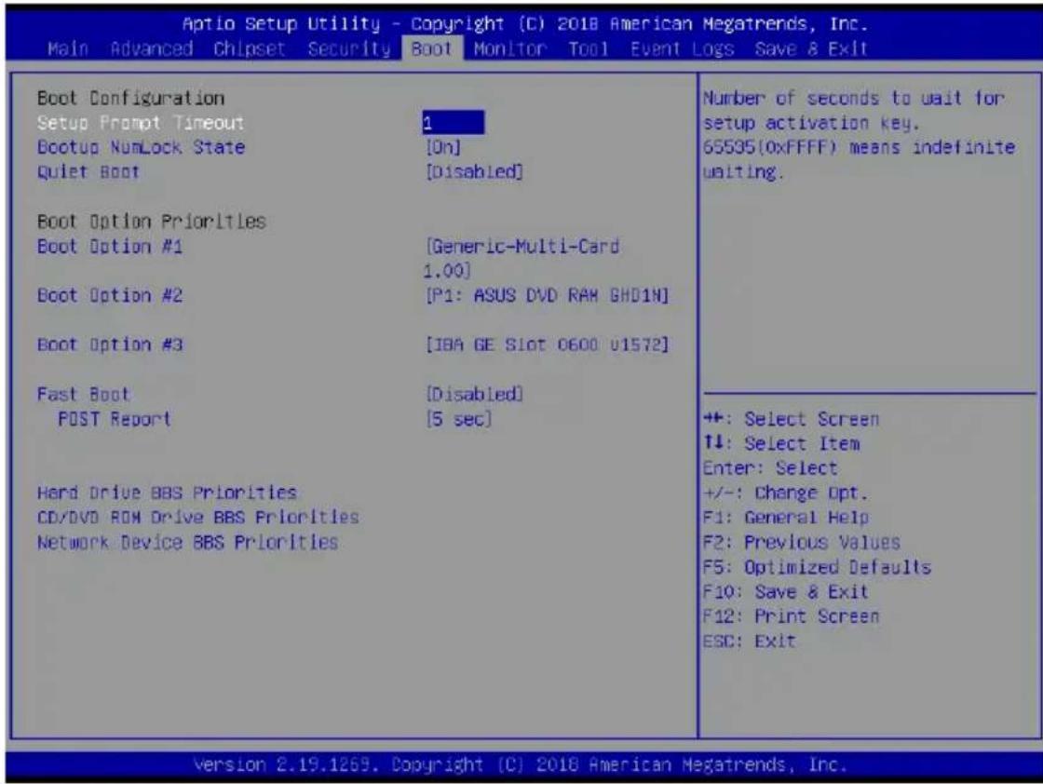Viewport: 1043px width, 784px height.
Task: Click the Setup Prompt Timeout value field
Action: click(453, 123)
